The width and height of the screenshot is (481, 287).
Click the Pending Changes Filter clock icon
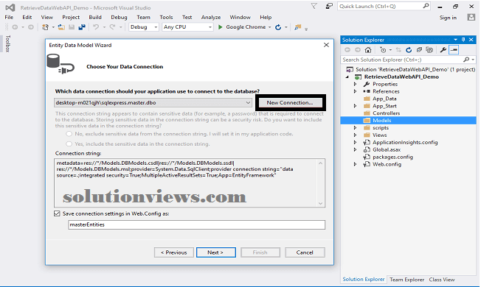coord(383,50)
